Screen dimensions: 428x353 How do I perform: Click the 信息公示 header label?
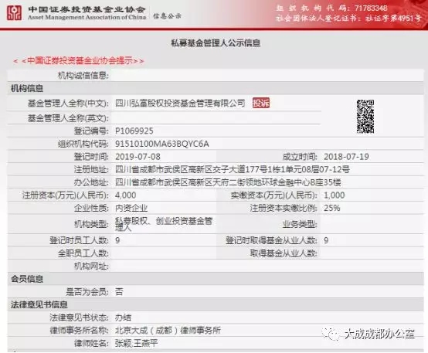tap(167, 16)
